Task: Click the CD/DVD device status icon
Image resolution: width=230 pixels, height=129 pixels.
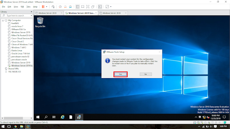Action: (x=198, y=123)
